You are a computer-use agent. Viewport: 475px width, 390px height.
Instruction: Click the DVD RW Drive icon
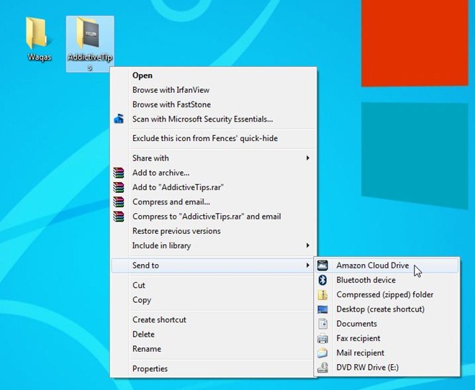[322, 367]
